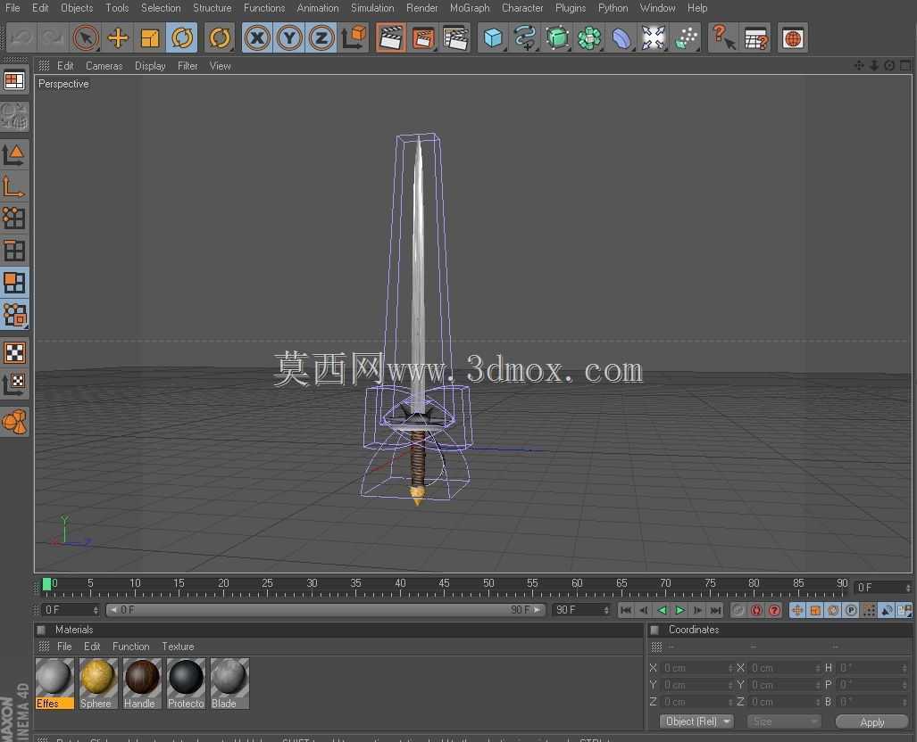Select the Blade material swatch
The image size is (917, 742).
[x=229, y=683]
